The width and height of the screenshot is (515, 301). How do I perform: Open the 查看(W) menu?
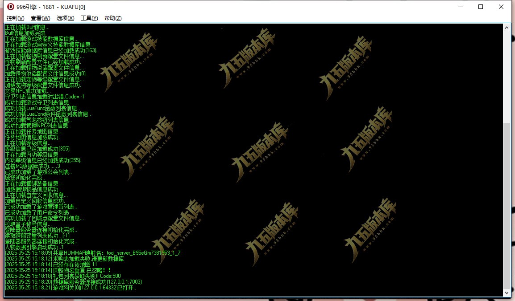[41, 18]
